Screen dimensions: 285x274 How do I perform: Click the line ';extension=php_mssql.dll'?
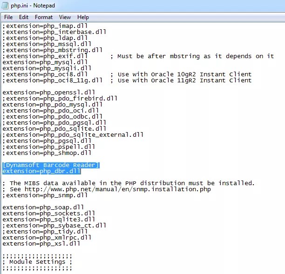(x=47, y=44)
